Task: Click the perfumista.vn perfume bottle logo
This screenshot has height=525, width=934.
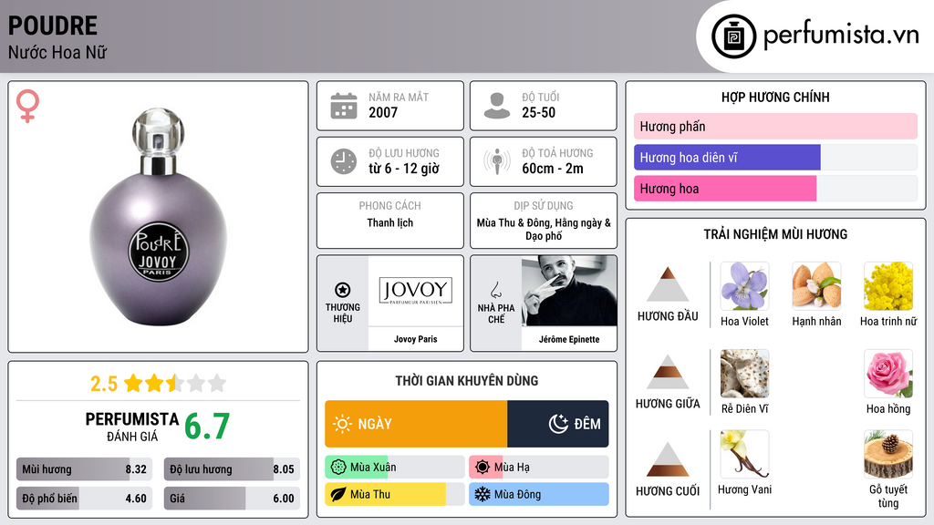Action: tap(733, 36)
